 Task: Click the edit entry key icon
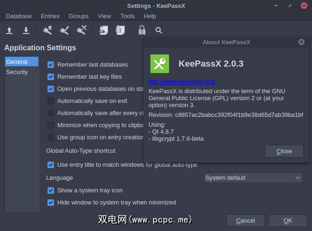64,30
